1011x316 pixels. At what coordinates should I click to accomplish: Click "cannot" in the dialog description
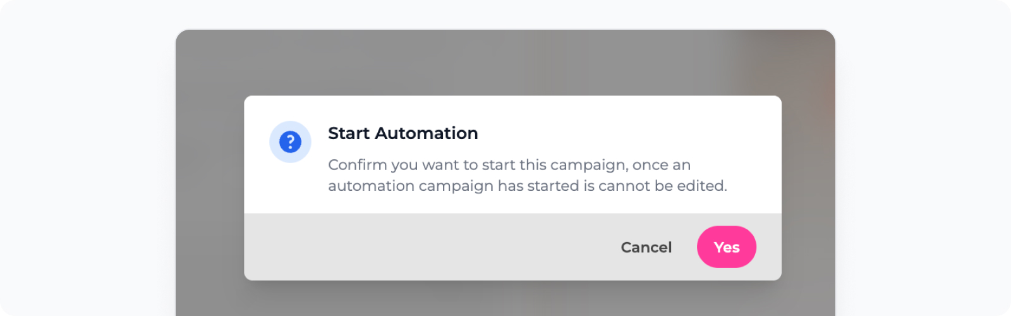click(624, 186)
